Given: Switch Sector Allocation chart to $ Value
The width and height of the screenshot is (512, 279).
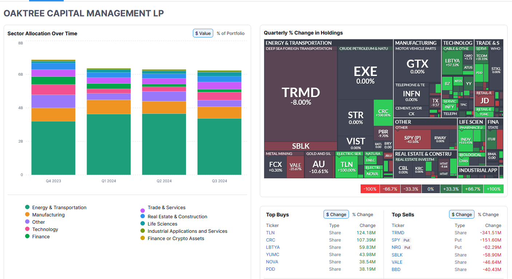Looking at the screenshot, I should pyautogui.click(x=203, y=33).
